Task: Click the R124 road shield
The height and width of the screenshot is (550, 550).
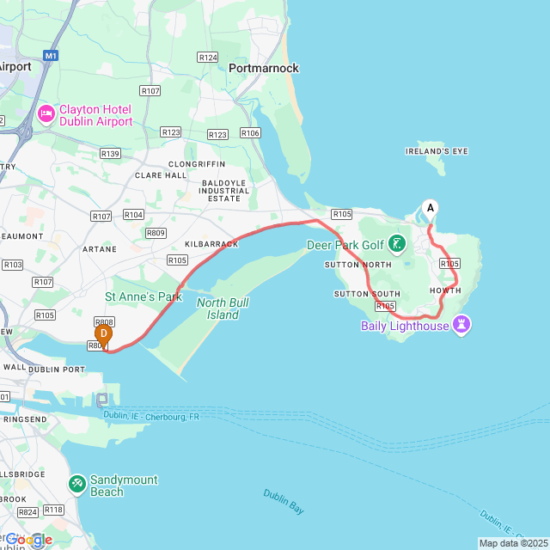Action: [x=208, y=58]
